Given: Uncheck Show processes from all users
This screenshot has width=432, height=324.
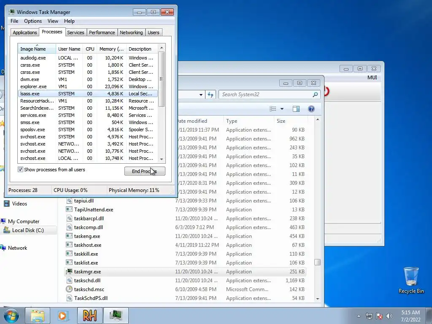Looking at the screenshot, I should [20, 170].
